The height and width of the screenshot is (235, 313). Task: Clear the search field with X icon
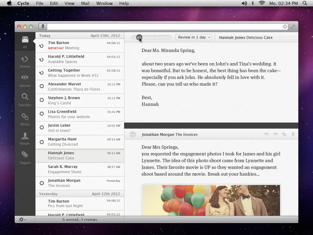[x=285, y=27]
